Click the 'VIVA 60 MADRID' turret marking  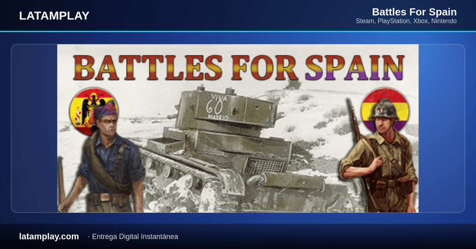coord(217,107)
